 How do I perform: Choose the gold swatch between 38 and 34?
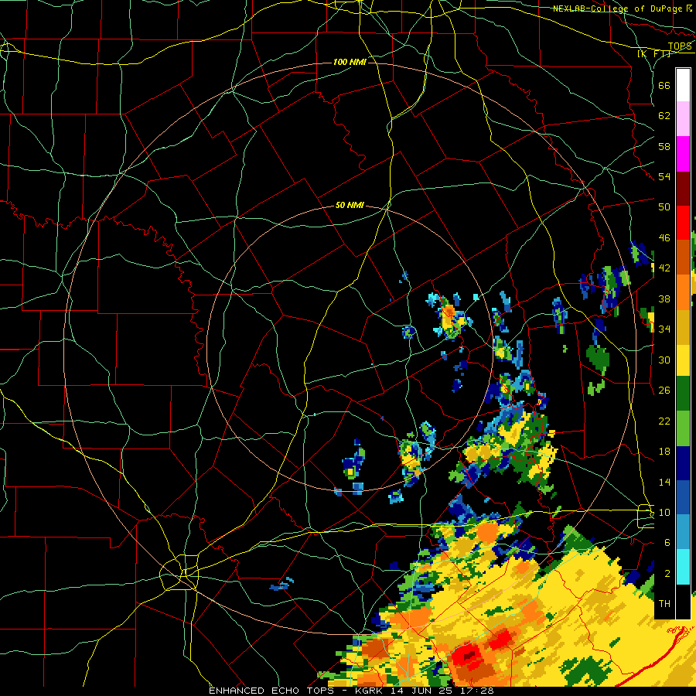(x=683, y=326)
